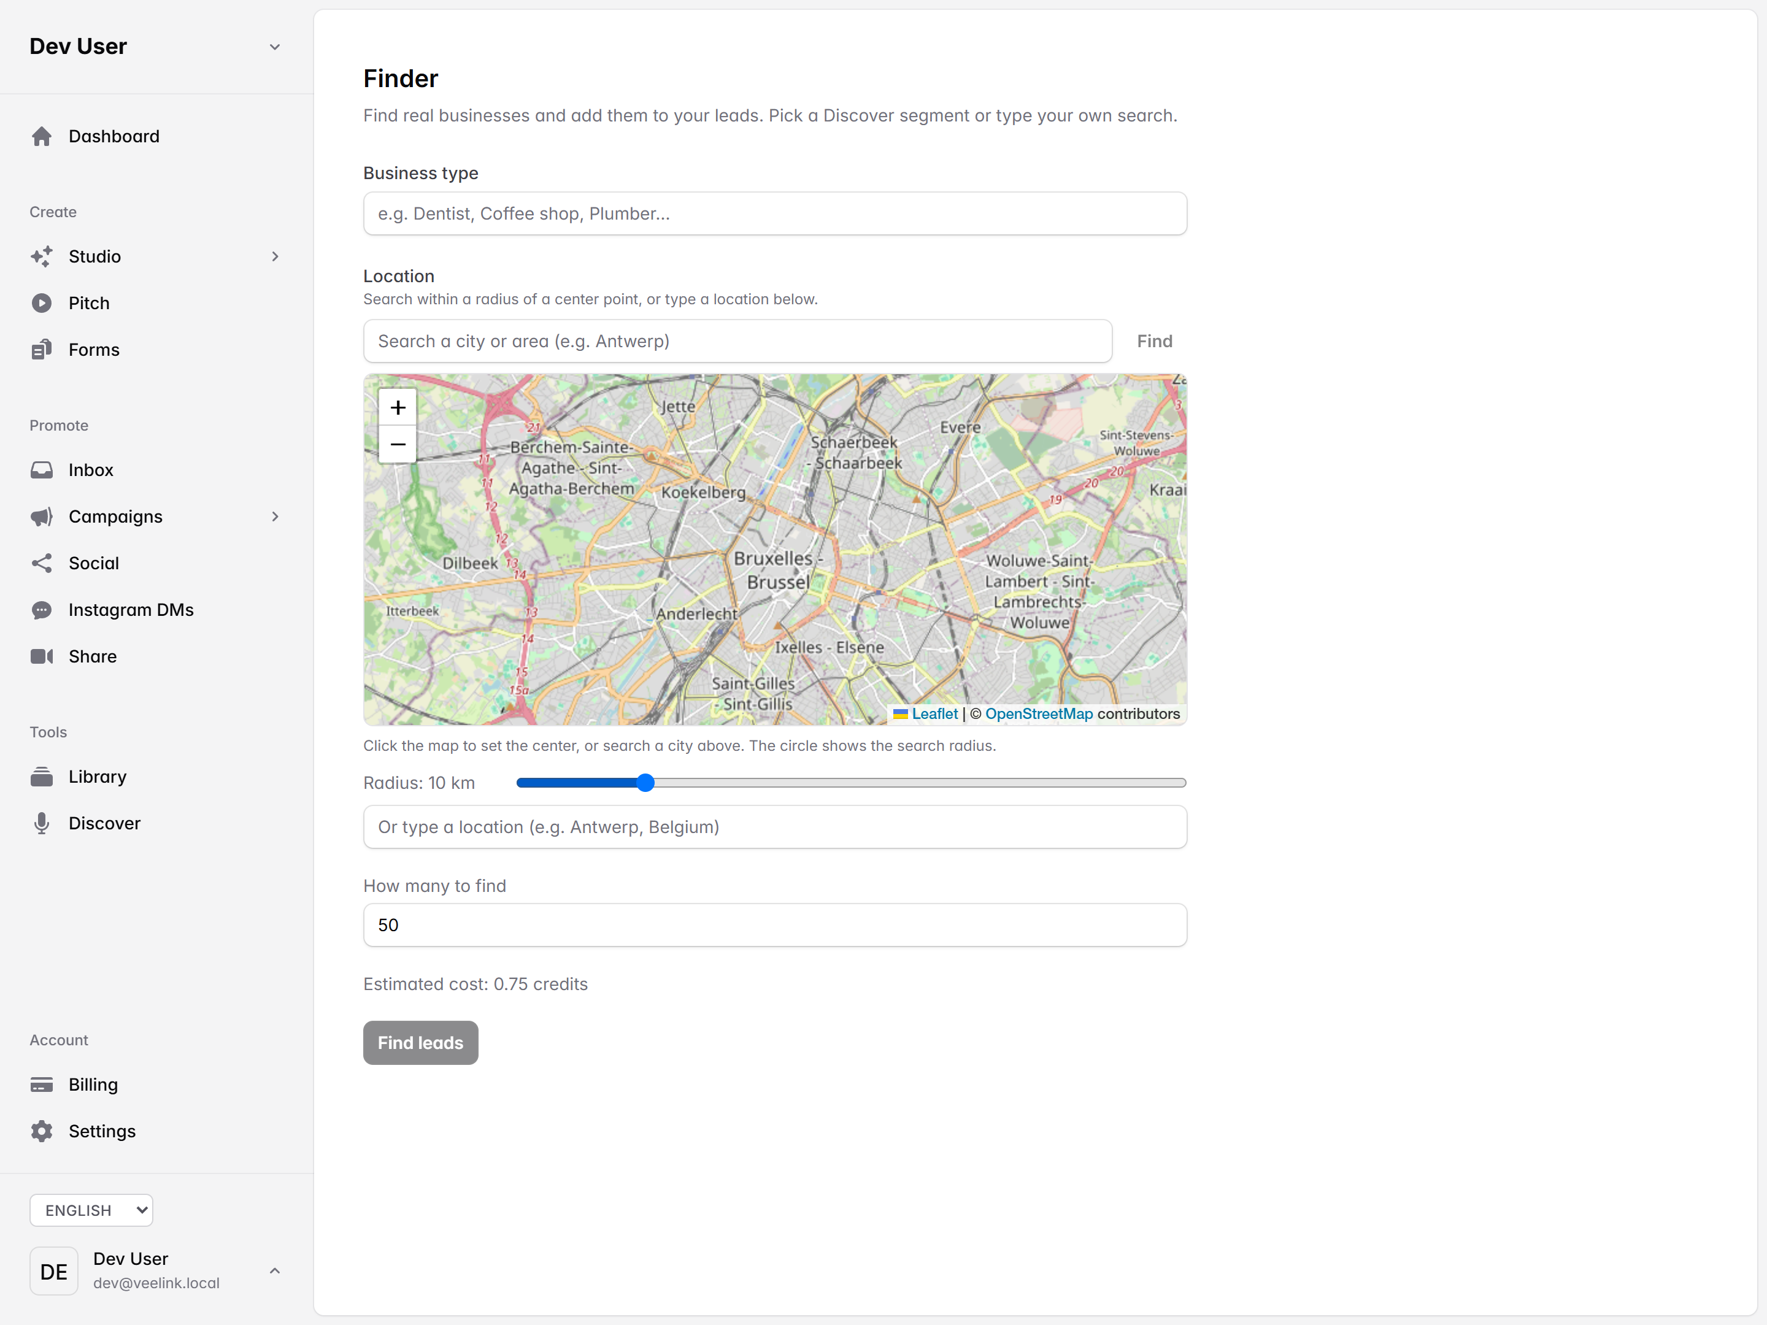Click the Estimated cost: 0.75 credits text

pyautogui.click(x=475, y=984)
